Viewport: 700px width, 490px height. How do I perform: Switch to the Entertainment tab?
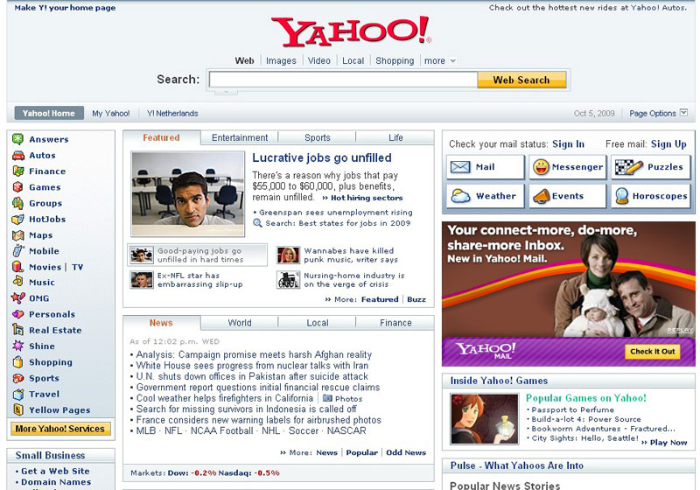(240, 138)
